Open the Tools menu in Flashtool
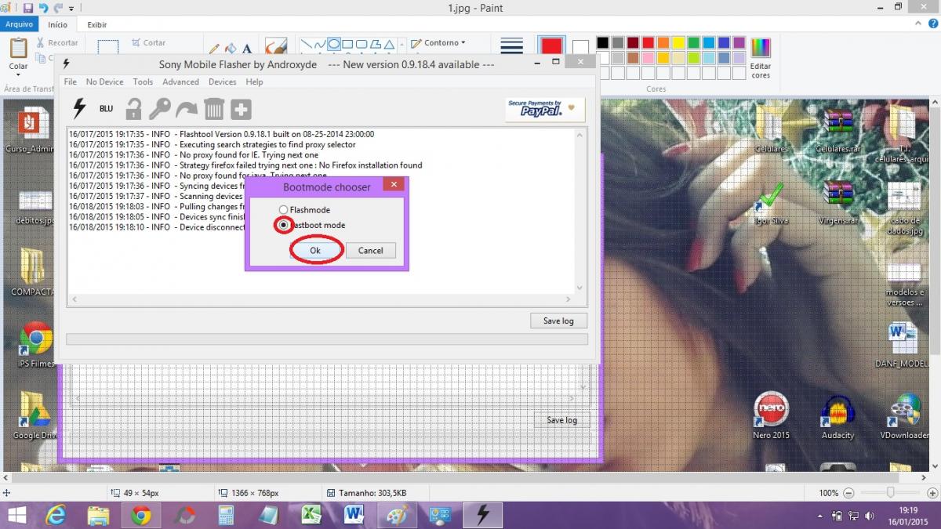This screenshot has width=941, height=529. tap(143, 82)
